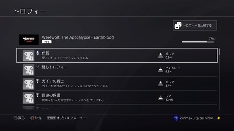Click the Werewolf game logo thumbnail
Viewport: 234px width, 131px height.
click(29, 40)
